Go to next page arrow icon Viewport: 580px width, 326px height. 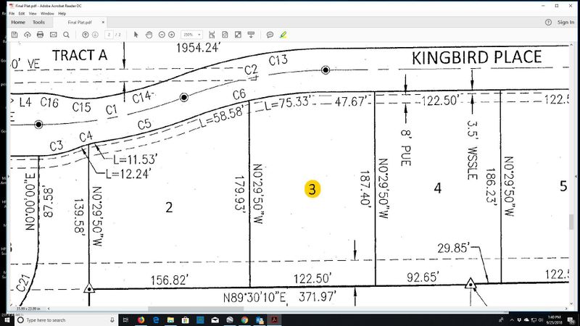(x=95, y=35)
